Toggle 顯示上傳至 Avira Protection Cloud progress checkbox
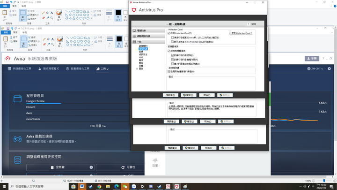Image resolution: width=337 pixels, height=190 pixels. point(172,42)
